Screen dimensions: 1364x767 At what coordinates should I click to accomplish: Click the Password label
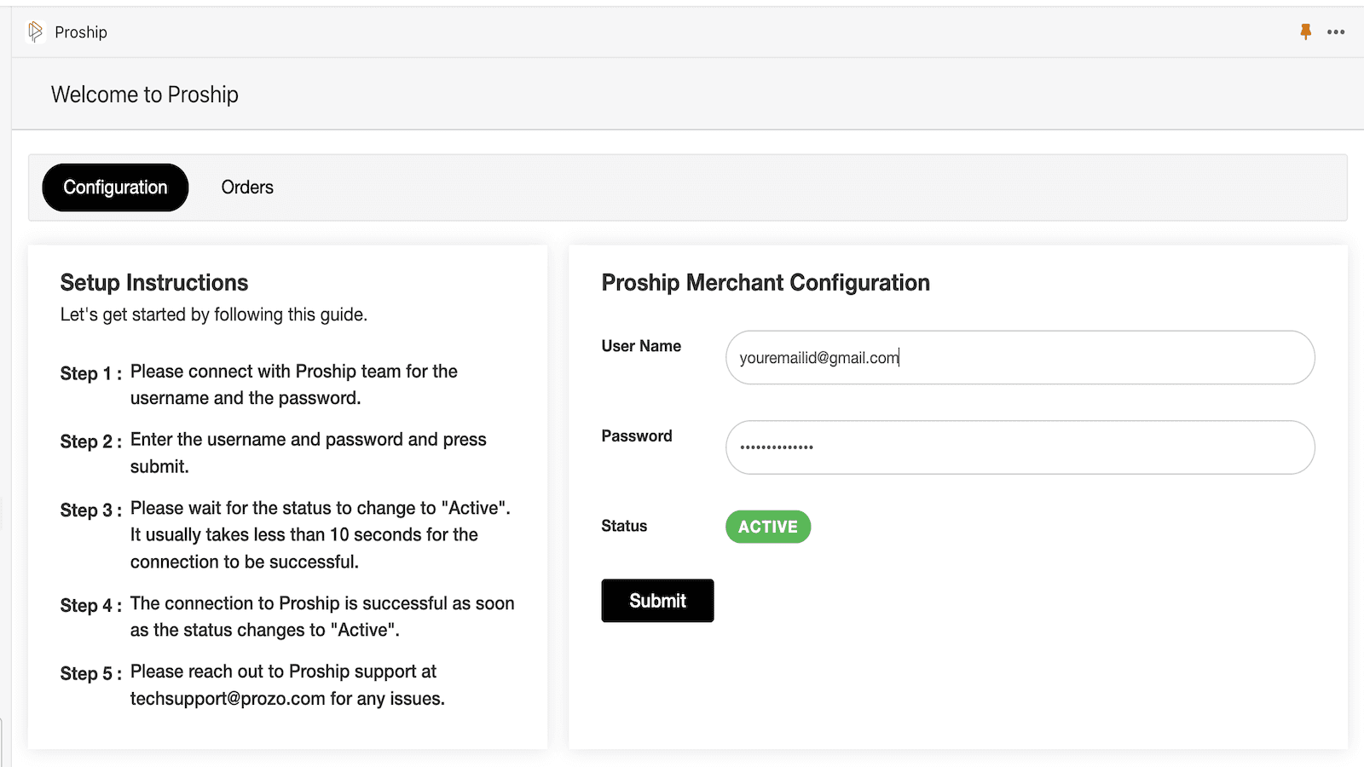click(637, 436)
